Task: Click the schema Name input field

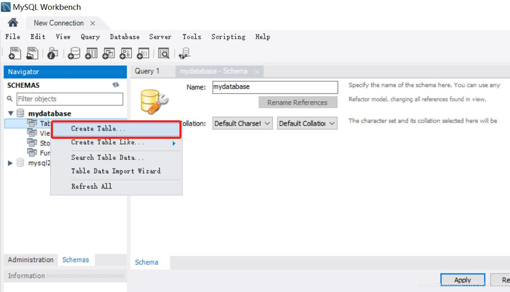Action: 275,87
